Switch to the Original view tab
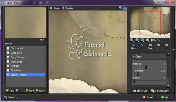Viewport: 176px width, 102px height. (x=55, y=8)
